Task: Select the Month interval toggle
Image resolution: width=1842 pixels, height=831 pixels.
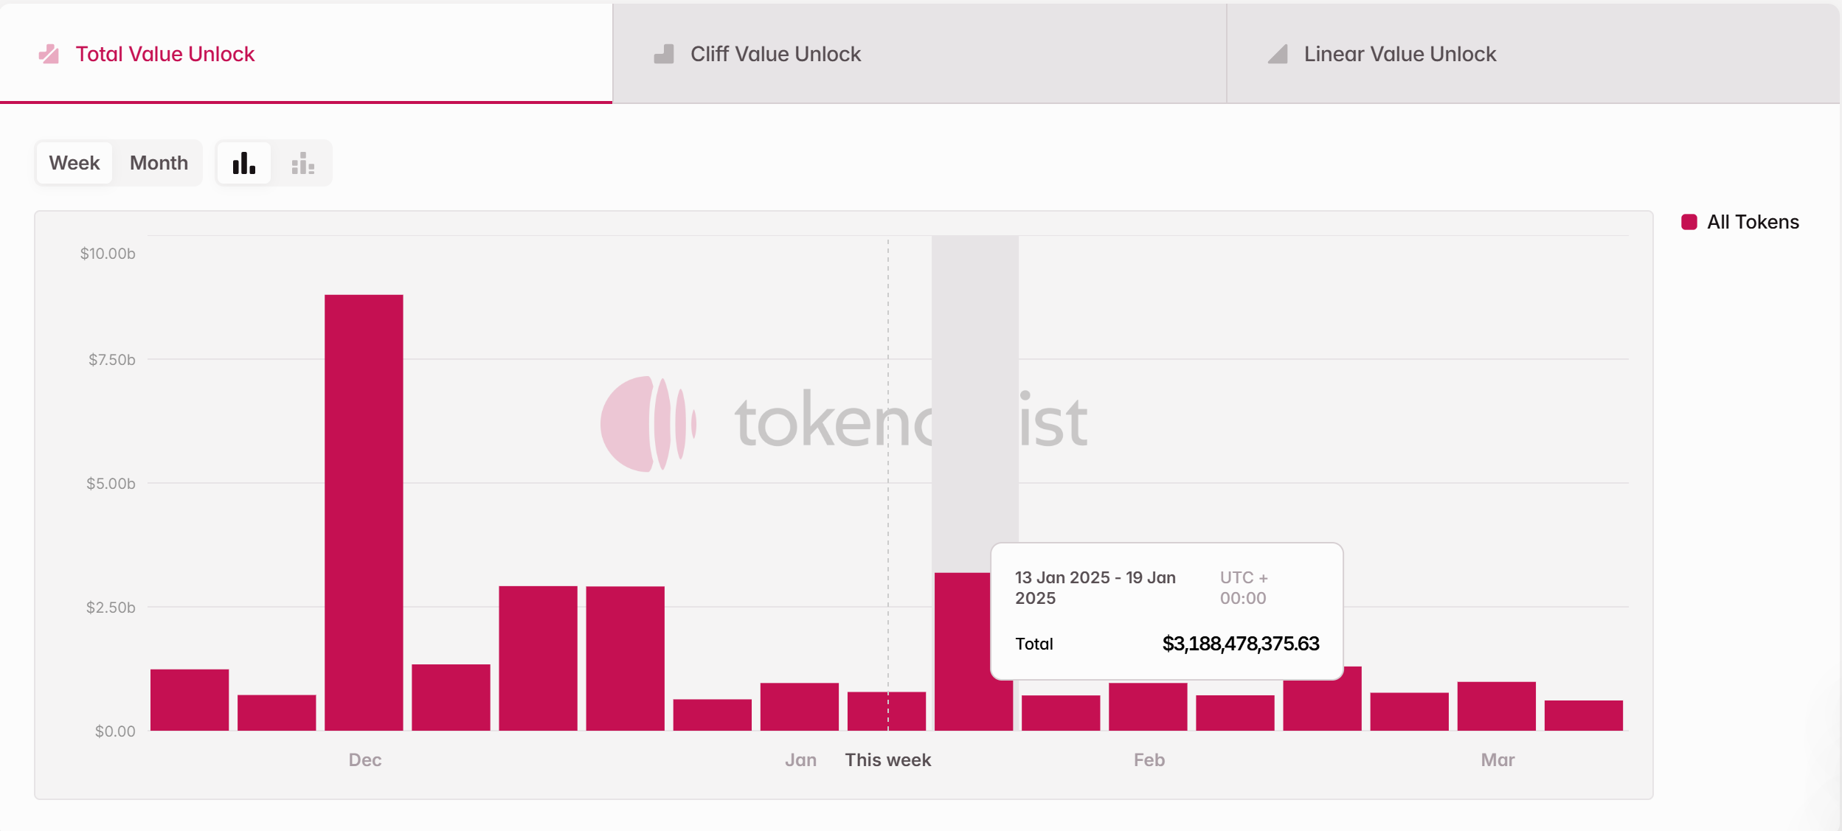Action: (x=159, y=163)
